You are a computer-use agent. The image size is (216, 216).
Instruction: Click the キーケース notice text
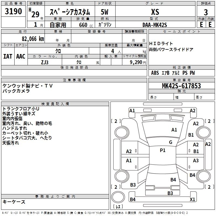[14, 202]
